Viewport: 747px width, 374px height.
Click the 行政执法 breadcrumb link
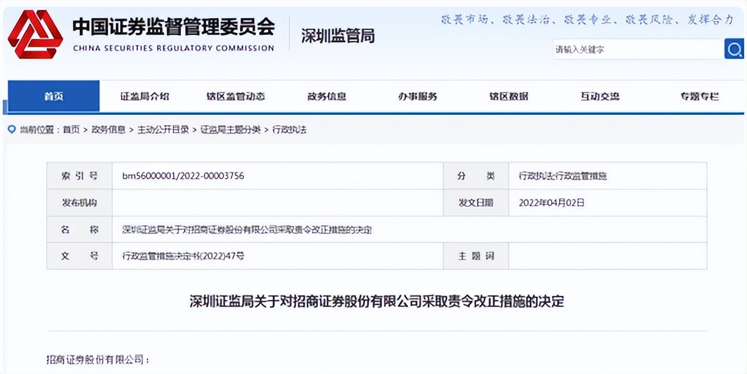coord(289,129)
